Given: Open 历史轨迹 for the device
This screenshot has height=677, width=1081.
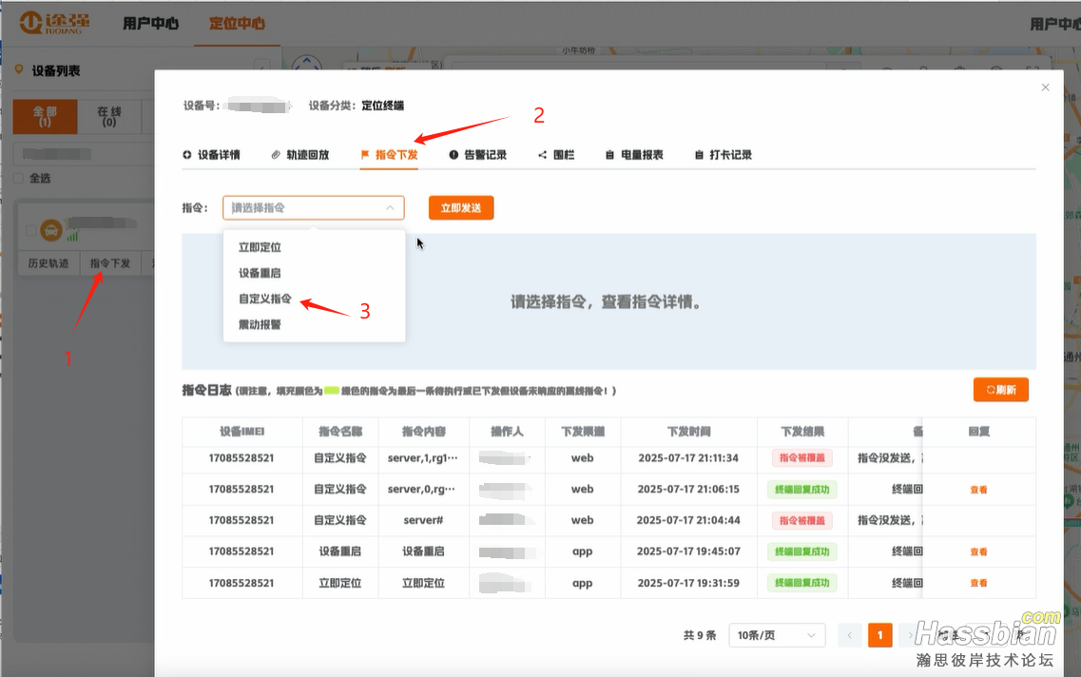Looking at the screenshot, I should (48, 263).
